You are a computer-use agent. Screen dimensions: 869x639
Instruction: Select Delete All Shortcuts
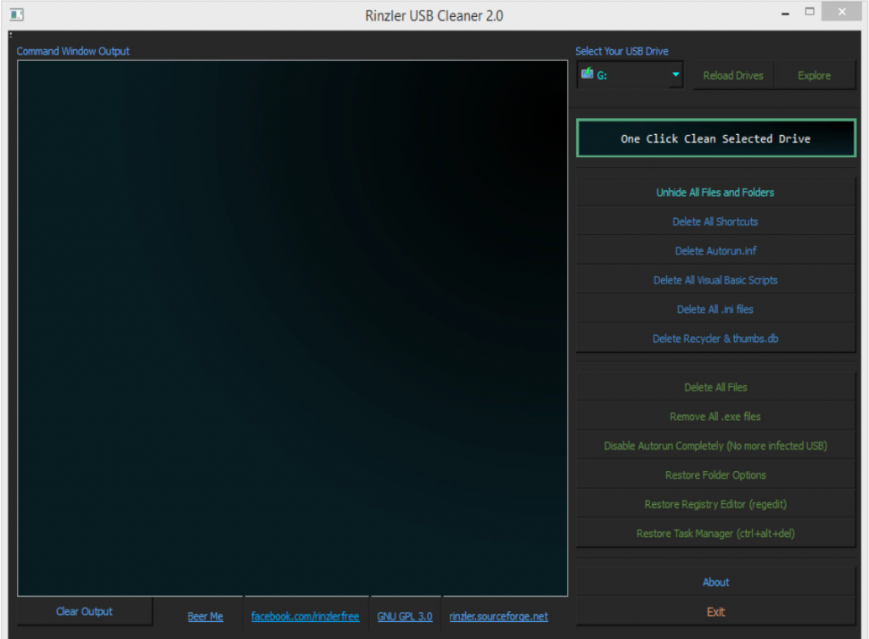[715, 221]
